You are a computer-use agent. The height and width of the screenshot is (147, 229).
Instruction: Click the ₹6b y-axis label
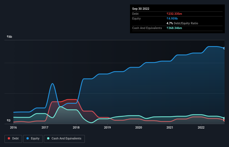pyautogui.click(x=9, y=37)
